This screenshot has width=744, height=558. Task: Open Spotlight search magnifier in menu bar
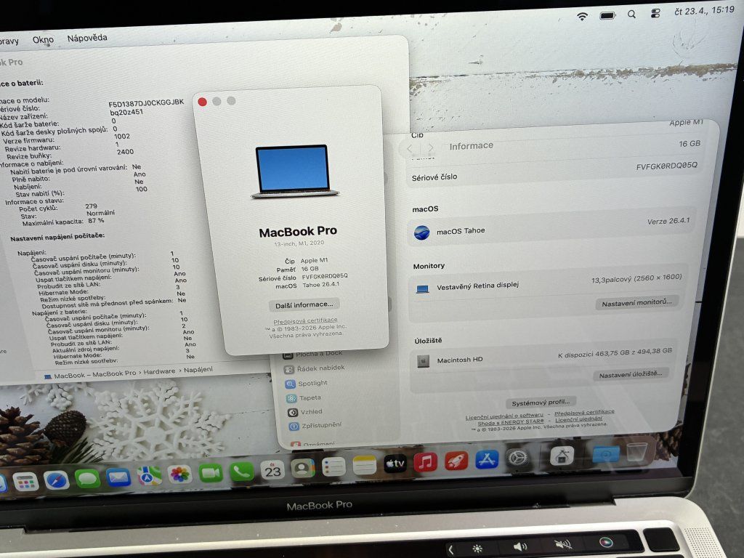[x=631, y=15]
